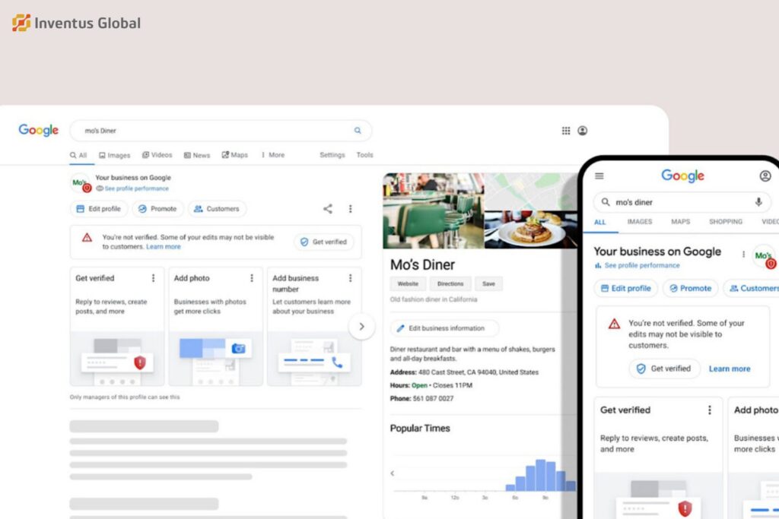Open the Add business number card options
Screen dimensions: 779x519
(350, 278)
